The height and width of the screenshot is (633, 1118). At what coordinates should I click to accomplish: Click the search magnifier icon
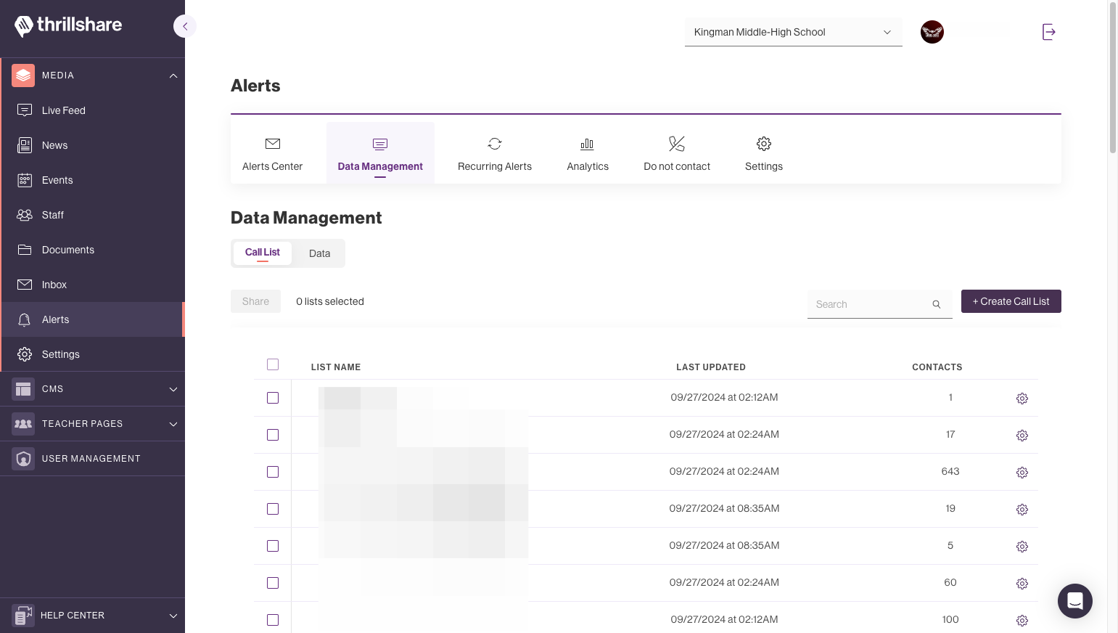coord(937,304)
